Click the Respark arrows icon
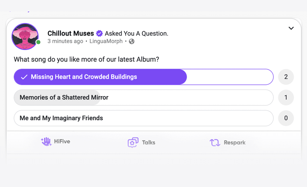The image size is (307, 187). (x=215, y=142)
